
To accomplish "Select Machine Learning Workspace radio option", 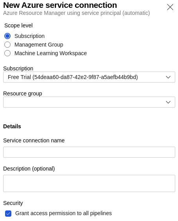I will (x=7, y=53).
